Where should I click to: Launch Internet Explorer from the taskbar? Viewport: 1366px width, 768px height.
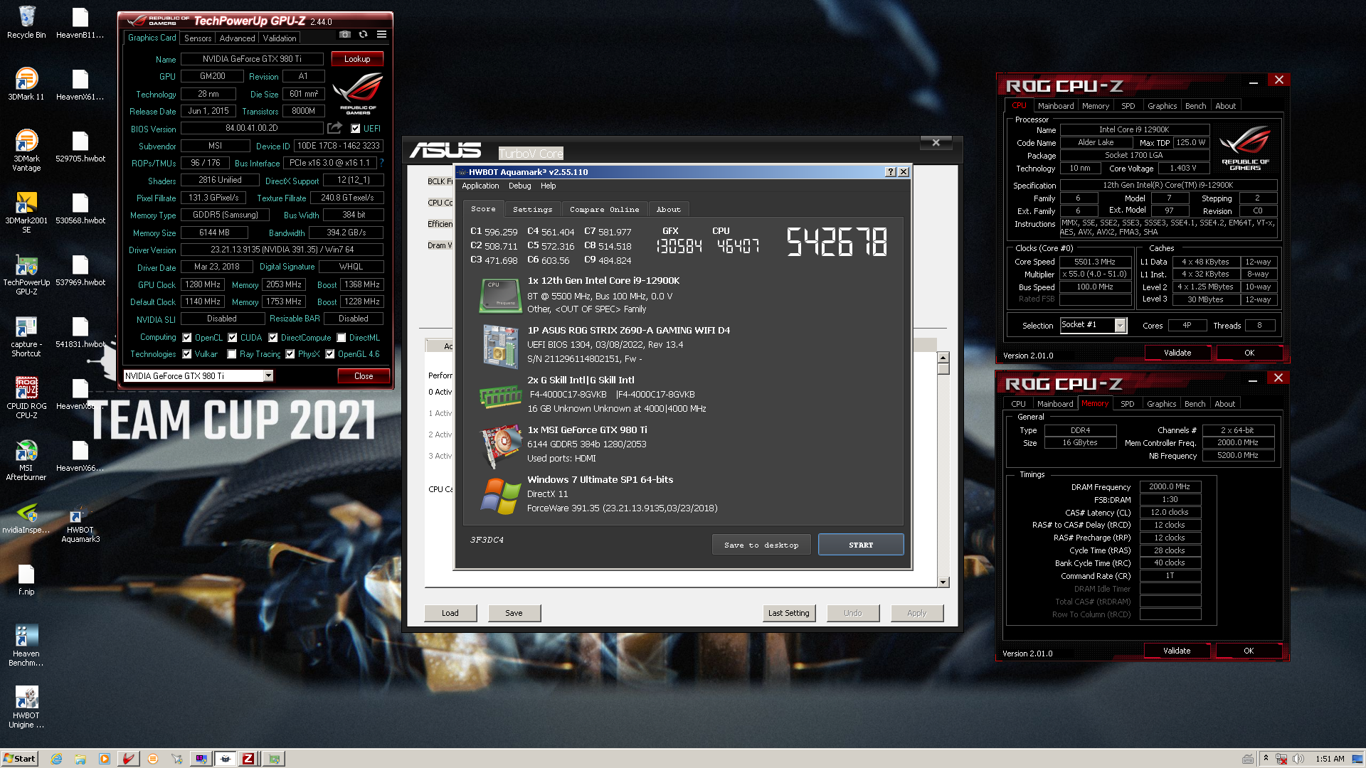point(57,759)
